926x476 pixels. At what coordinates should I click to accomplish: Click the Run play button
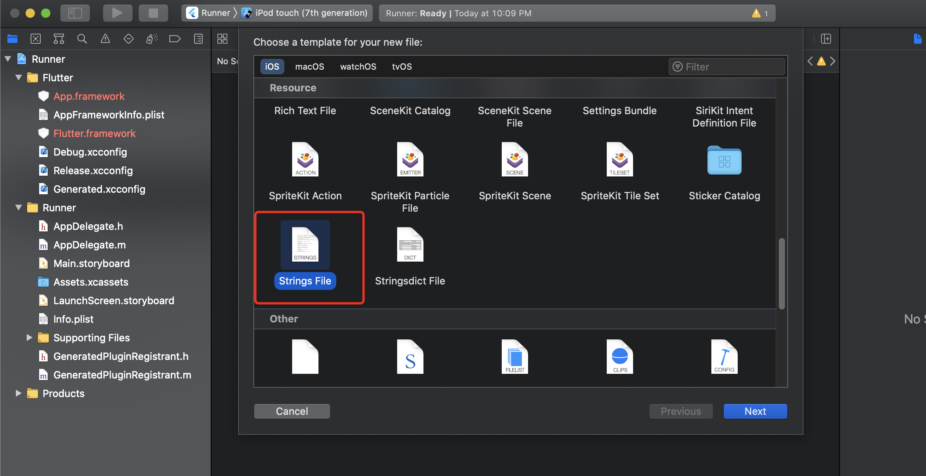point(117,13)
